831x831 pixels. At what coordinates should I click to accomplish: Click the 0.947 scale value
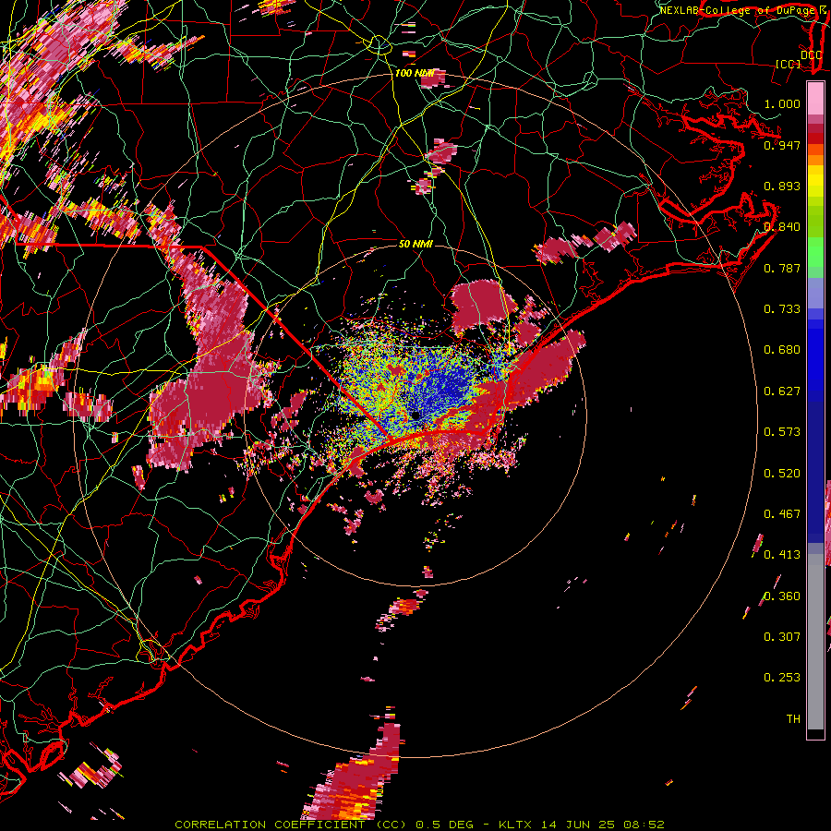coord(782,145)
